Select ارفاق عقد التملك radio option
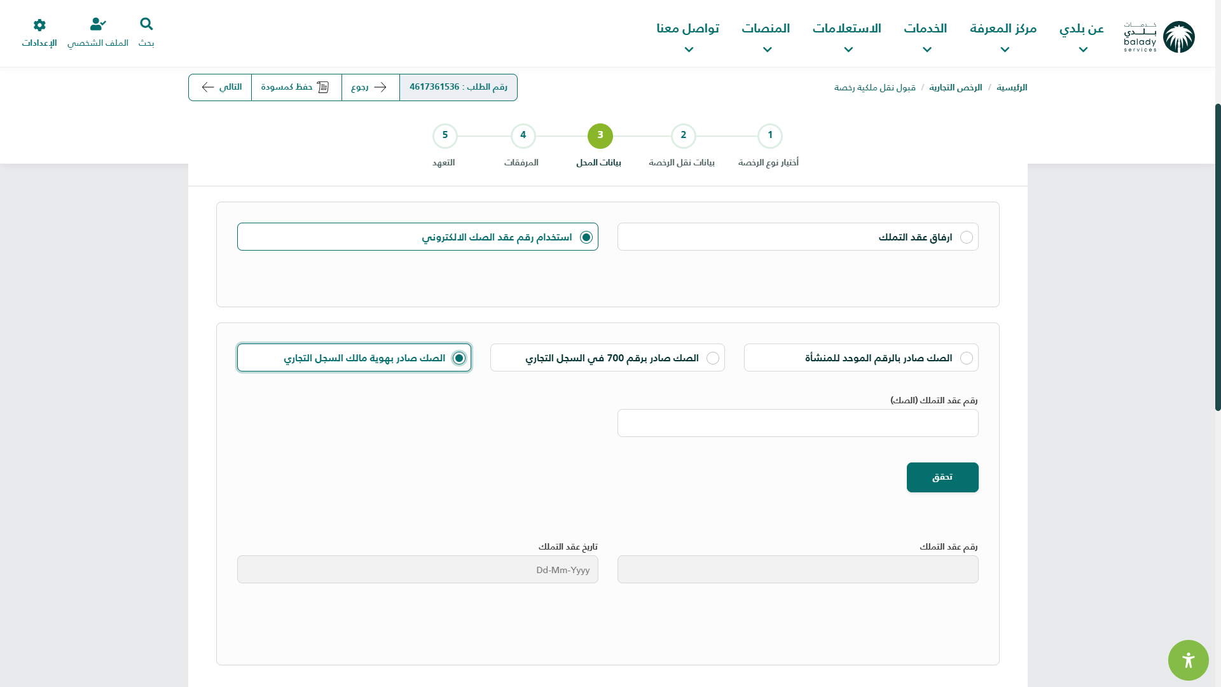 click(966, 237)
